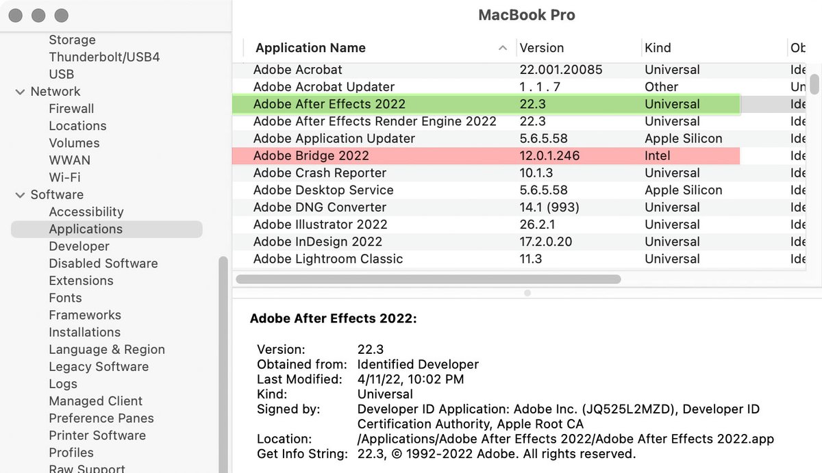Open Fonts in the sidebar
This screenshot has height=473, width=822.
[65, 298]
